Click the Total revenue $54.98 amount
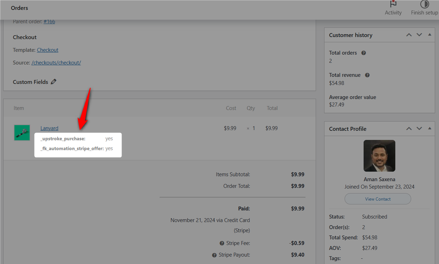 (336, 83)
